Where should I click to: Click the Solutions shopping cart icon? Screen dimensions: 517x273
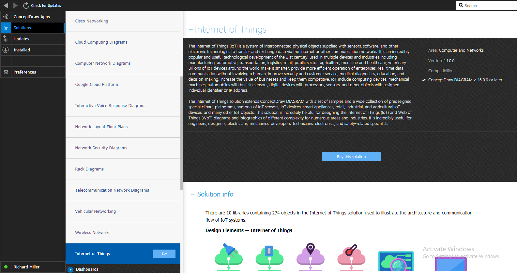(6, 28)
